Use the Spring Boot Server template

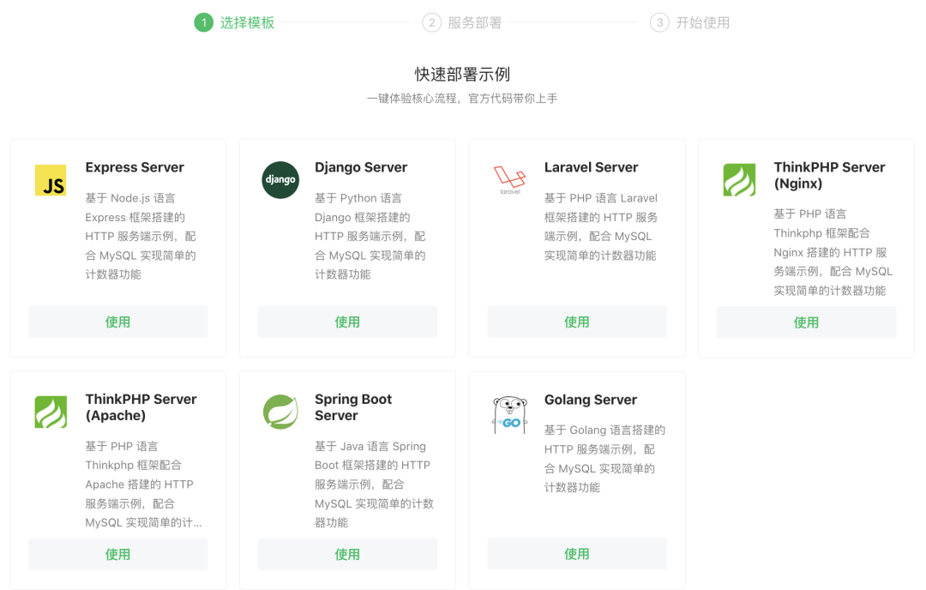(x=347, y=554)
